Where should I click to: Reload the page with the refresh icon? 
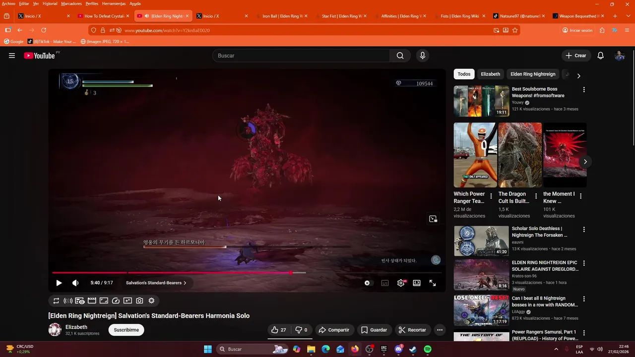[x=44, y=30]
